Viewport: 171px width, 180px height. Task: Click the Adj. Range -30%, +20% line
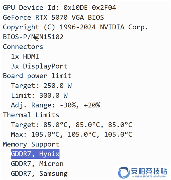tap(56, 105)
